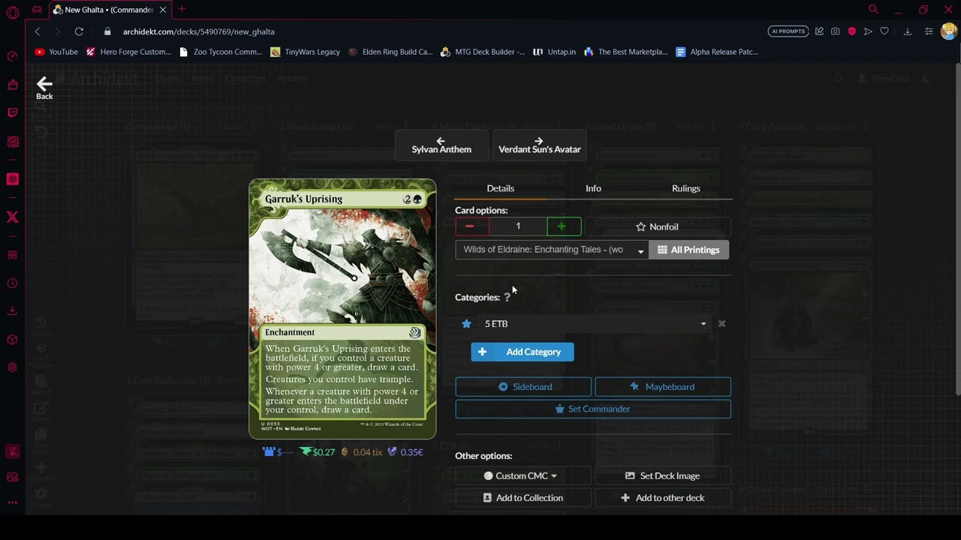Click the Add Category button
The height and width of the screenshot is (540, 961).
pos(523,352)
